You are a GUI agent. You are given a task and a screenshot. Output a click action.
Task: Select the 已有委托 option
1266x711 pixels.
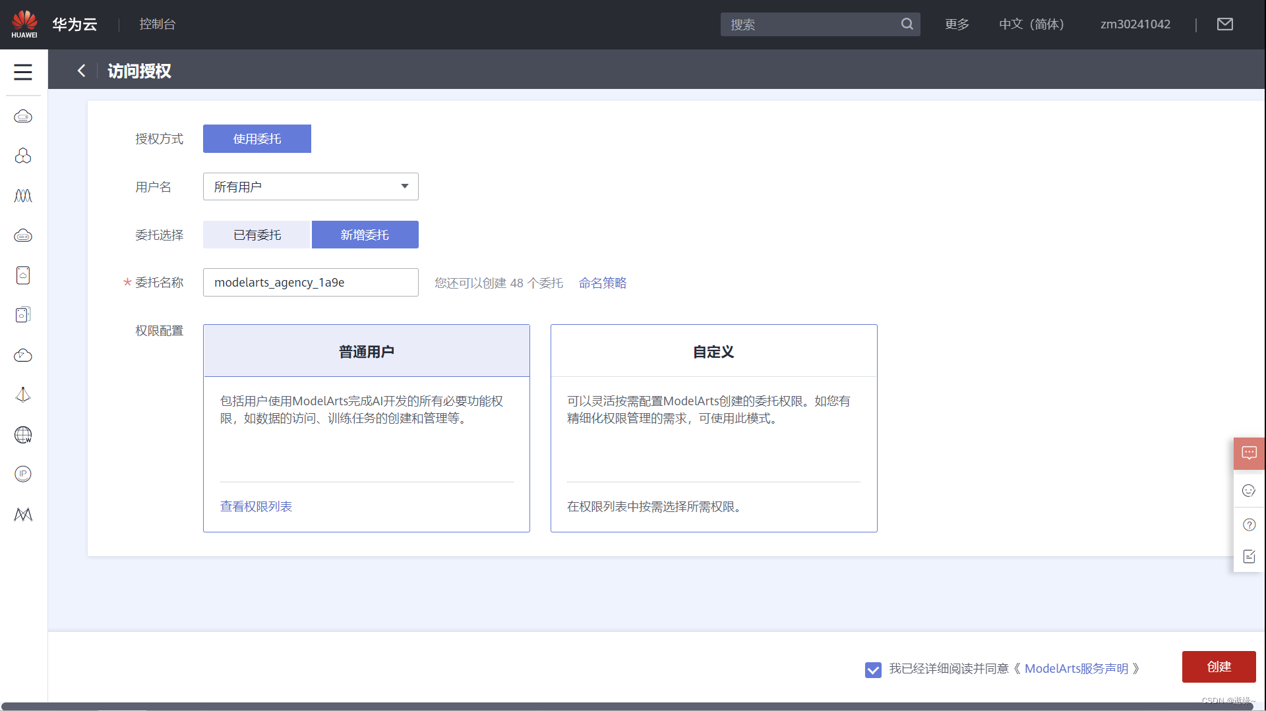tap(256, 235)
